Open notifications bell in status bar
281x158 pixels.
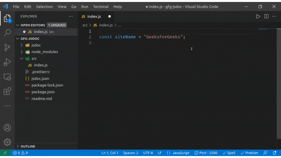274,153
